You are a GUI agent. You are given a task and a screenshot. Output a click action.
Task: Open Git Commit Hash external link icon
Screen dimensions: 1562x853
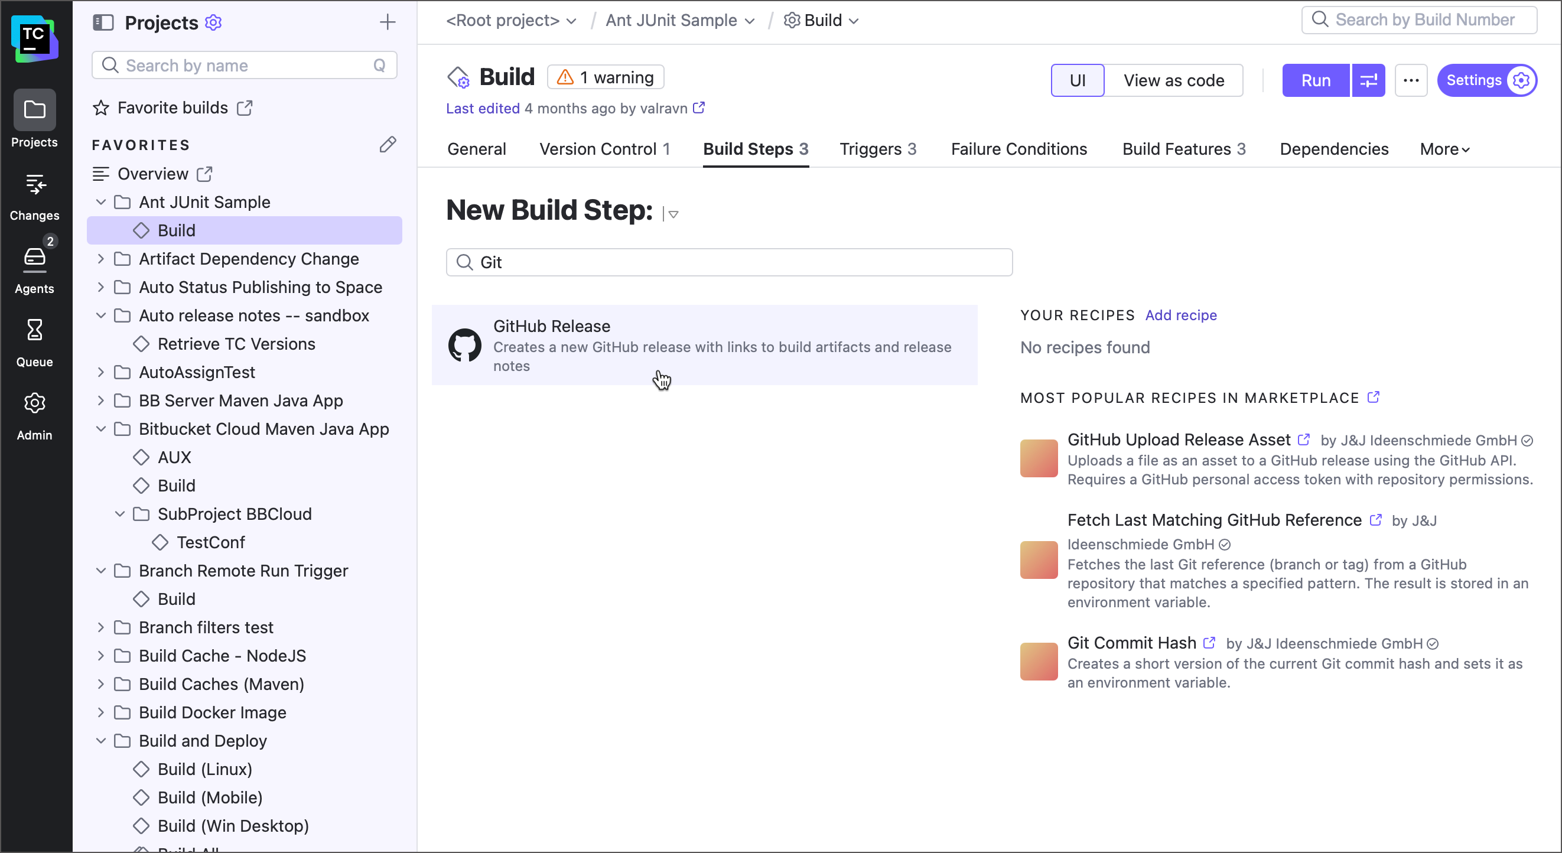pos(1209,643)
